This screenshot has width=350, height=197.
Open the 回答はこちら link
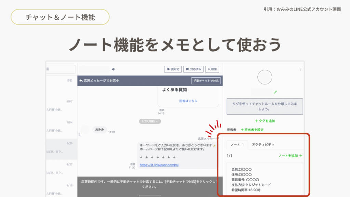[x=188, y=101]
